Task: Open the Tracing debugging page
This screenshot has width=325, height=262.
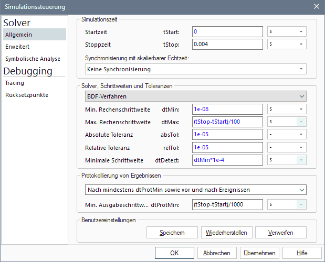Action: pyautogui.click(x=34, y=83)
